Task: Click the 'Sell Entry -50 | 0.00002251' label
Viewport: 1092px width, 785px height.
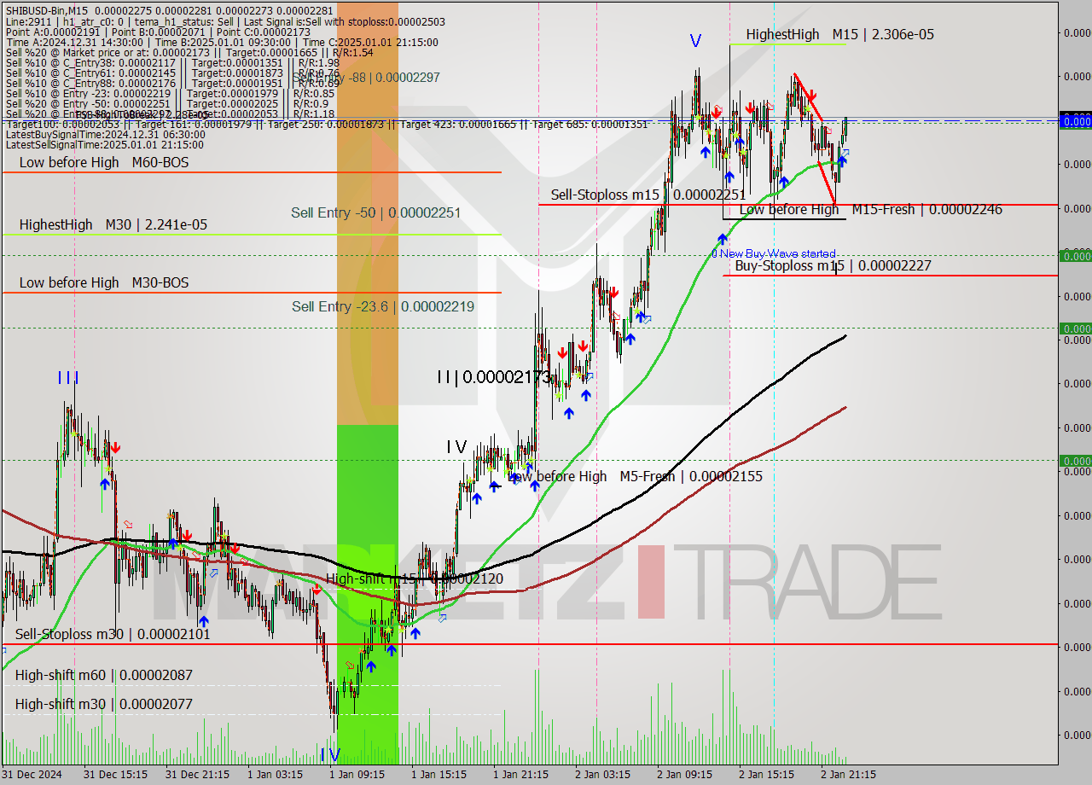Action: click(376, 212)
